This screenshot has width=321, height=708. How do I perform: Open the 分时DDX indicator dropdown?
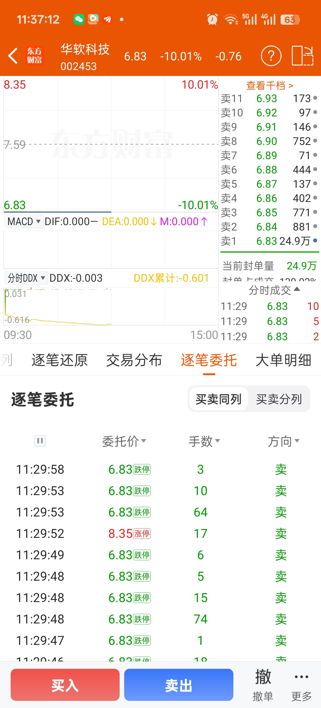point(26,278)
